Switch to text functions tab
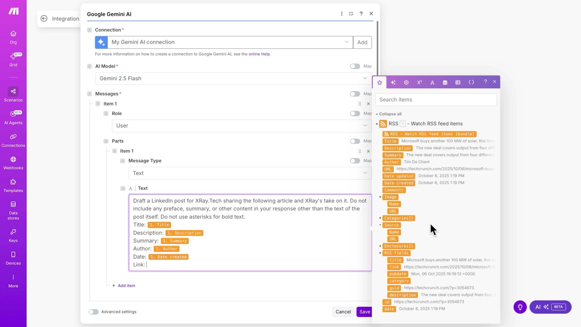This screenshot has height=327, width=581. pos(432,82)
